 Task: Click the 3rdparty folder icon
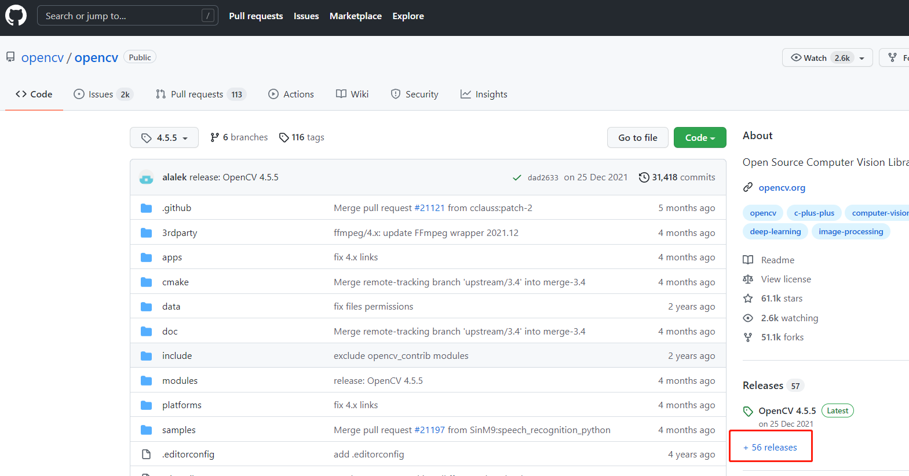[x=147, y=232]
